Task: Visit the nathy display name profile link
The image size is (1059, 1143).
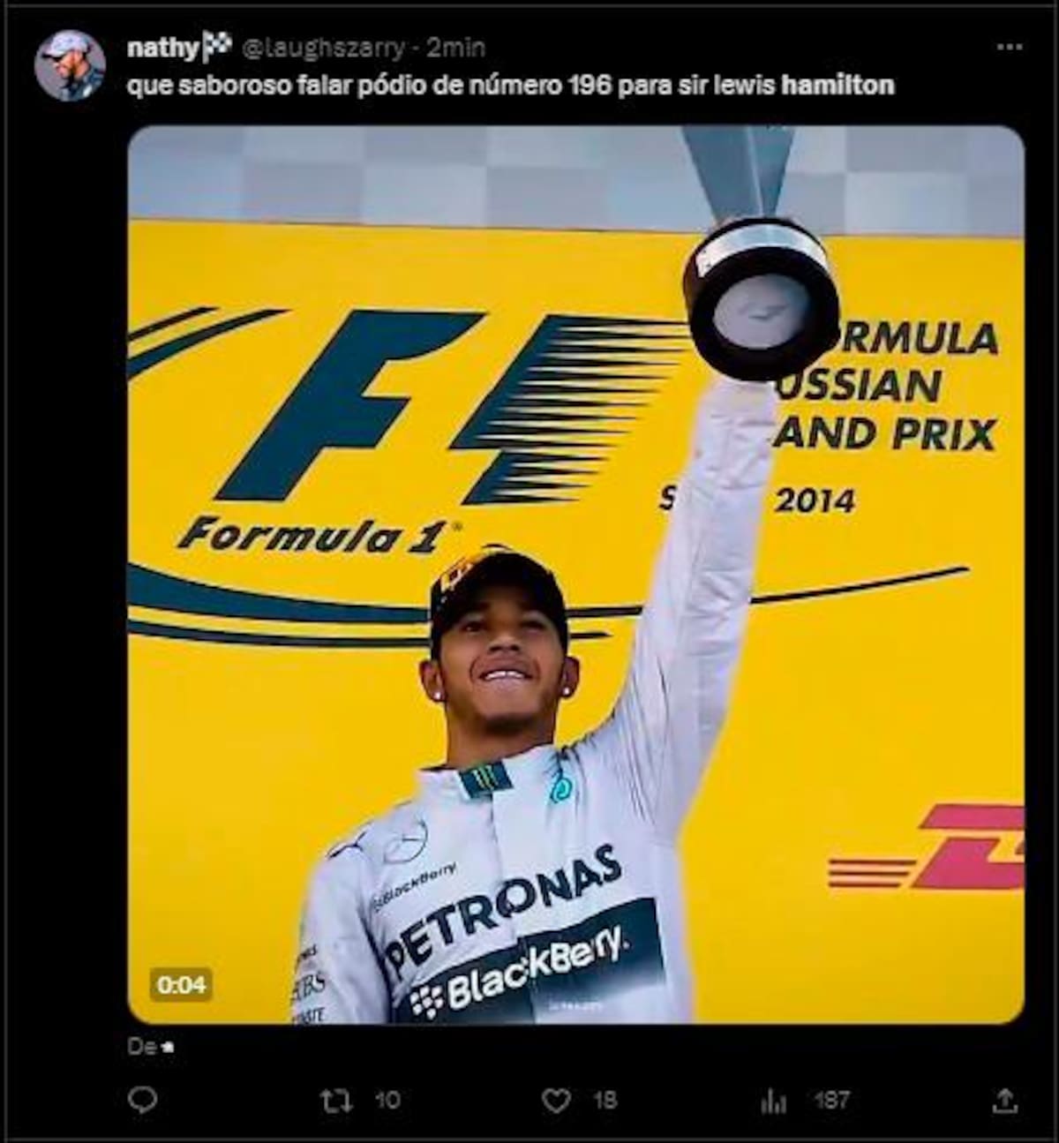Action: pyautogui.click(x=164, y=48)
